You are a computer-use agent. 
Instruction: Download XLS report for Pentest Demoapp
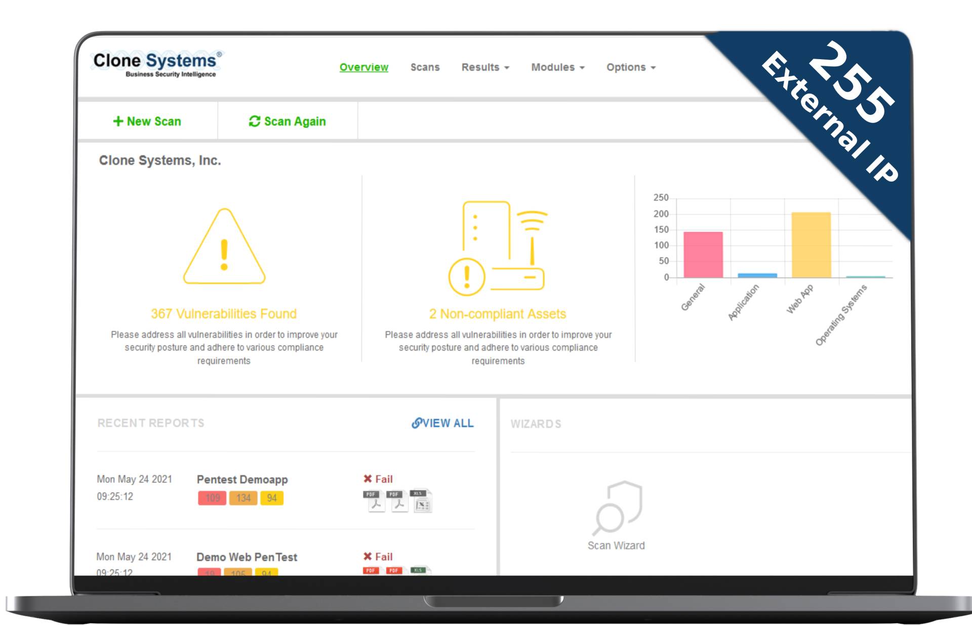point(421,501)
